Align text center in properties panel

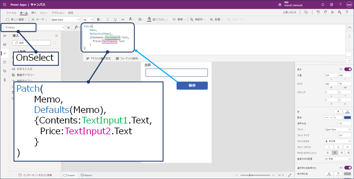335,153
